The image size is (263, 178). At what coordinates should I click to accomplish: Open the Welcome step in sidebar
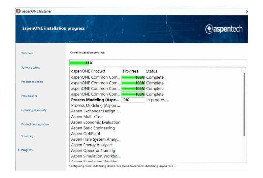(27, 53)
